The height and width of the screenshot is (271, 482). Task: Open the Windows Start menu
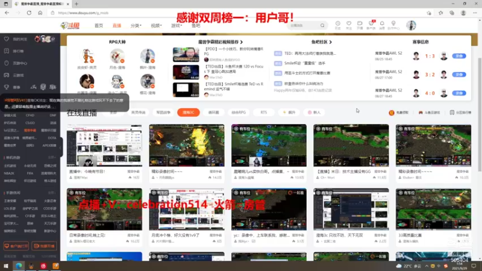6,266
